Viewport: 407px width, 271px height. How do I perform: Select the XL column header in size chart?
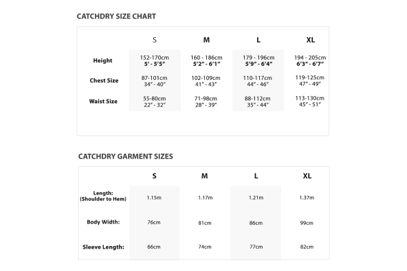click(310, 40)
